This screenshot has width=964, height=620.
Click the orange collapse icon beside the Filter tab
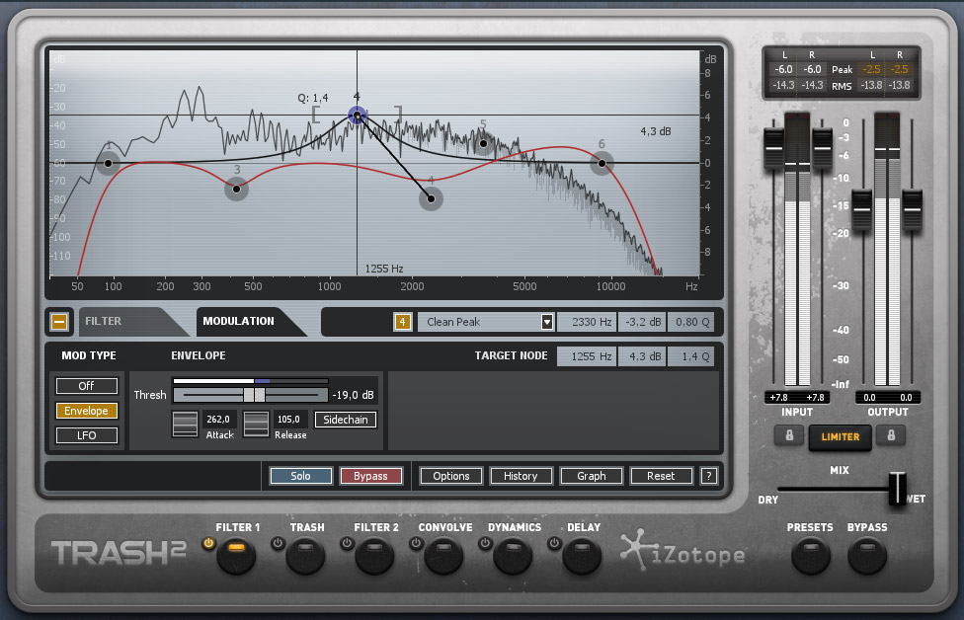(x=58, y=321)
